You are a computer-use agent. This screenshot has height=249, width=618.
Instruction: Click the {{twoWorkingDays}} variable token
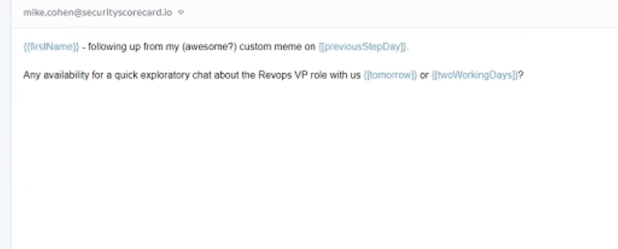point(475,75)
